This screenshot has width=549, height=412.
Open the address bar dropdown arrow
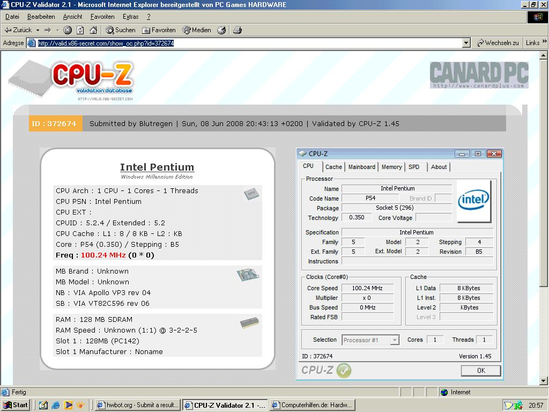pos(466,43)
